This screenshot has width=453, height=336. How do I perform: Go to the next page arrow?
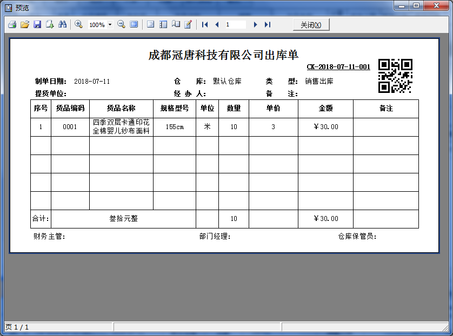click(x=255, y=25)
